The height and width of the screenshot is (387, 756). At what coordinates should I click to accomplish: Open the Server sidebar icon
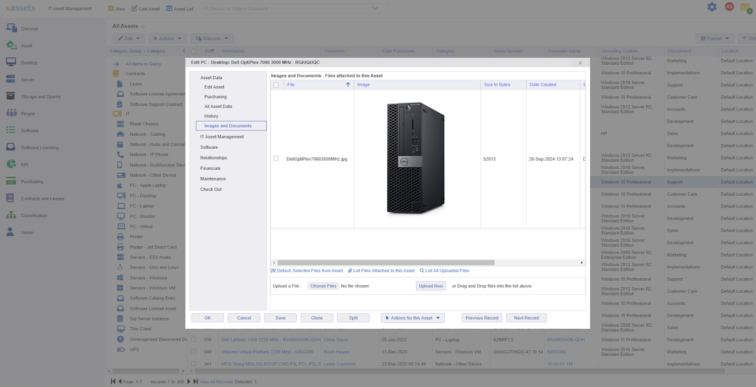pyautogui.click(x=11, y=80)
